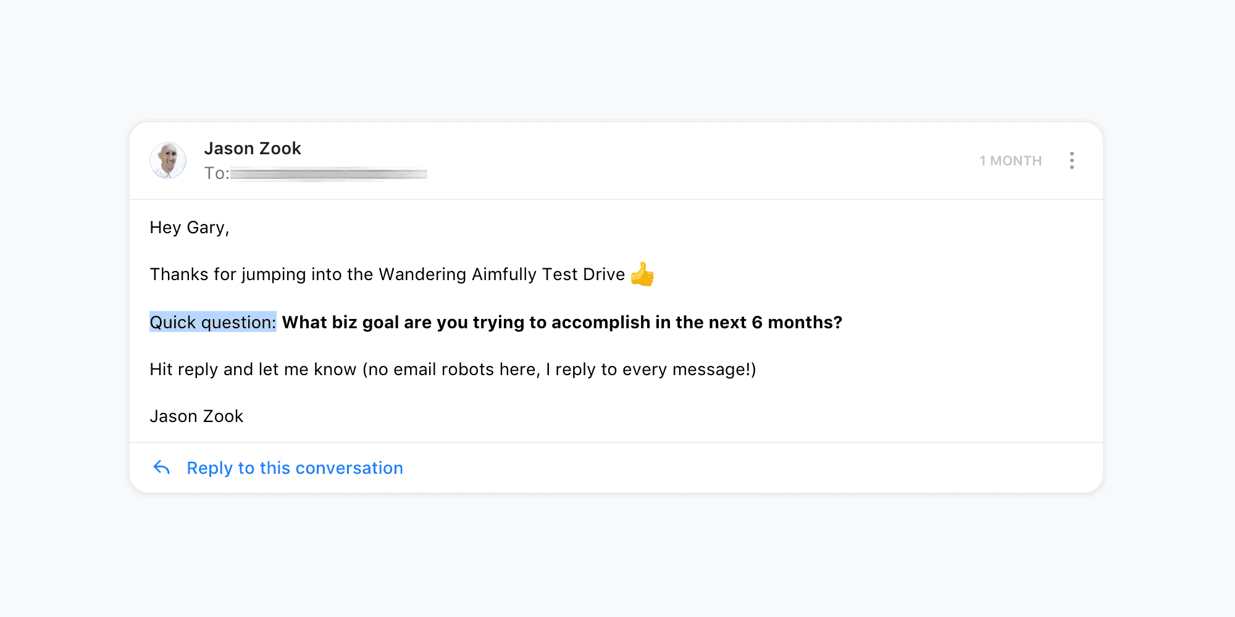Click the bolded six-month goal question
1235x617 pixels.
[561, 321]
